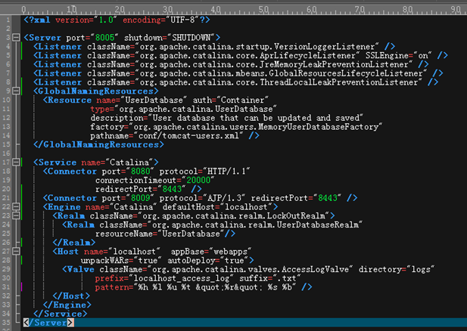The image size is (467, 331).
Task: Click the connectionTimeout value 20000
Action: [198, 180]
